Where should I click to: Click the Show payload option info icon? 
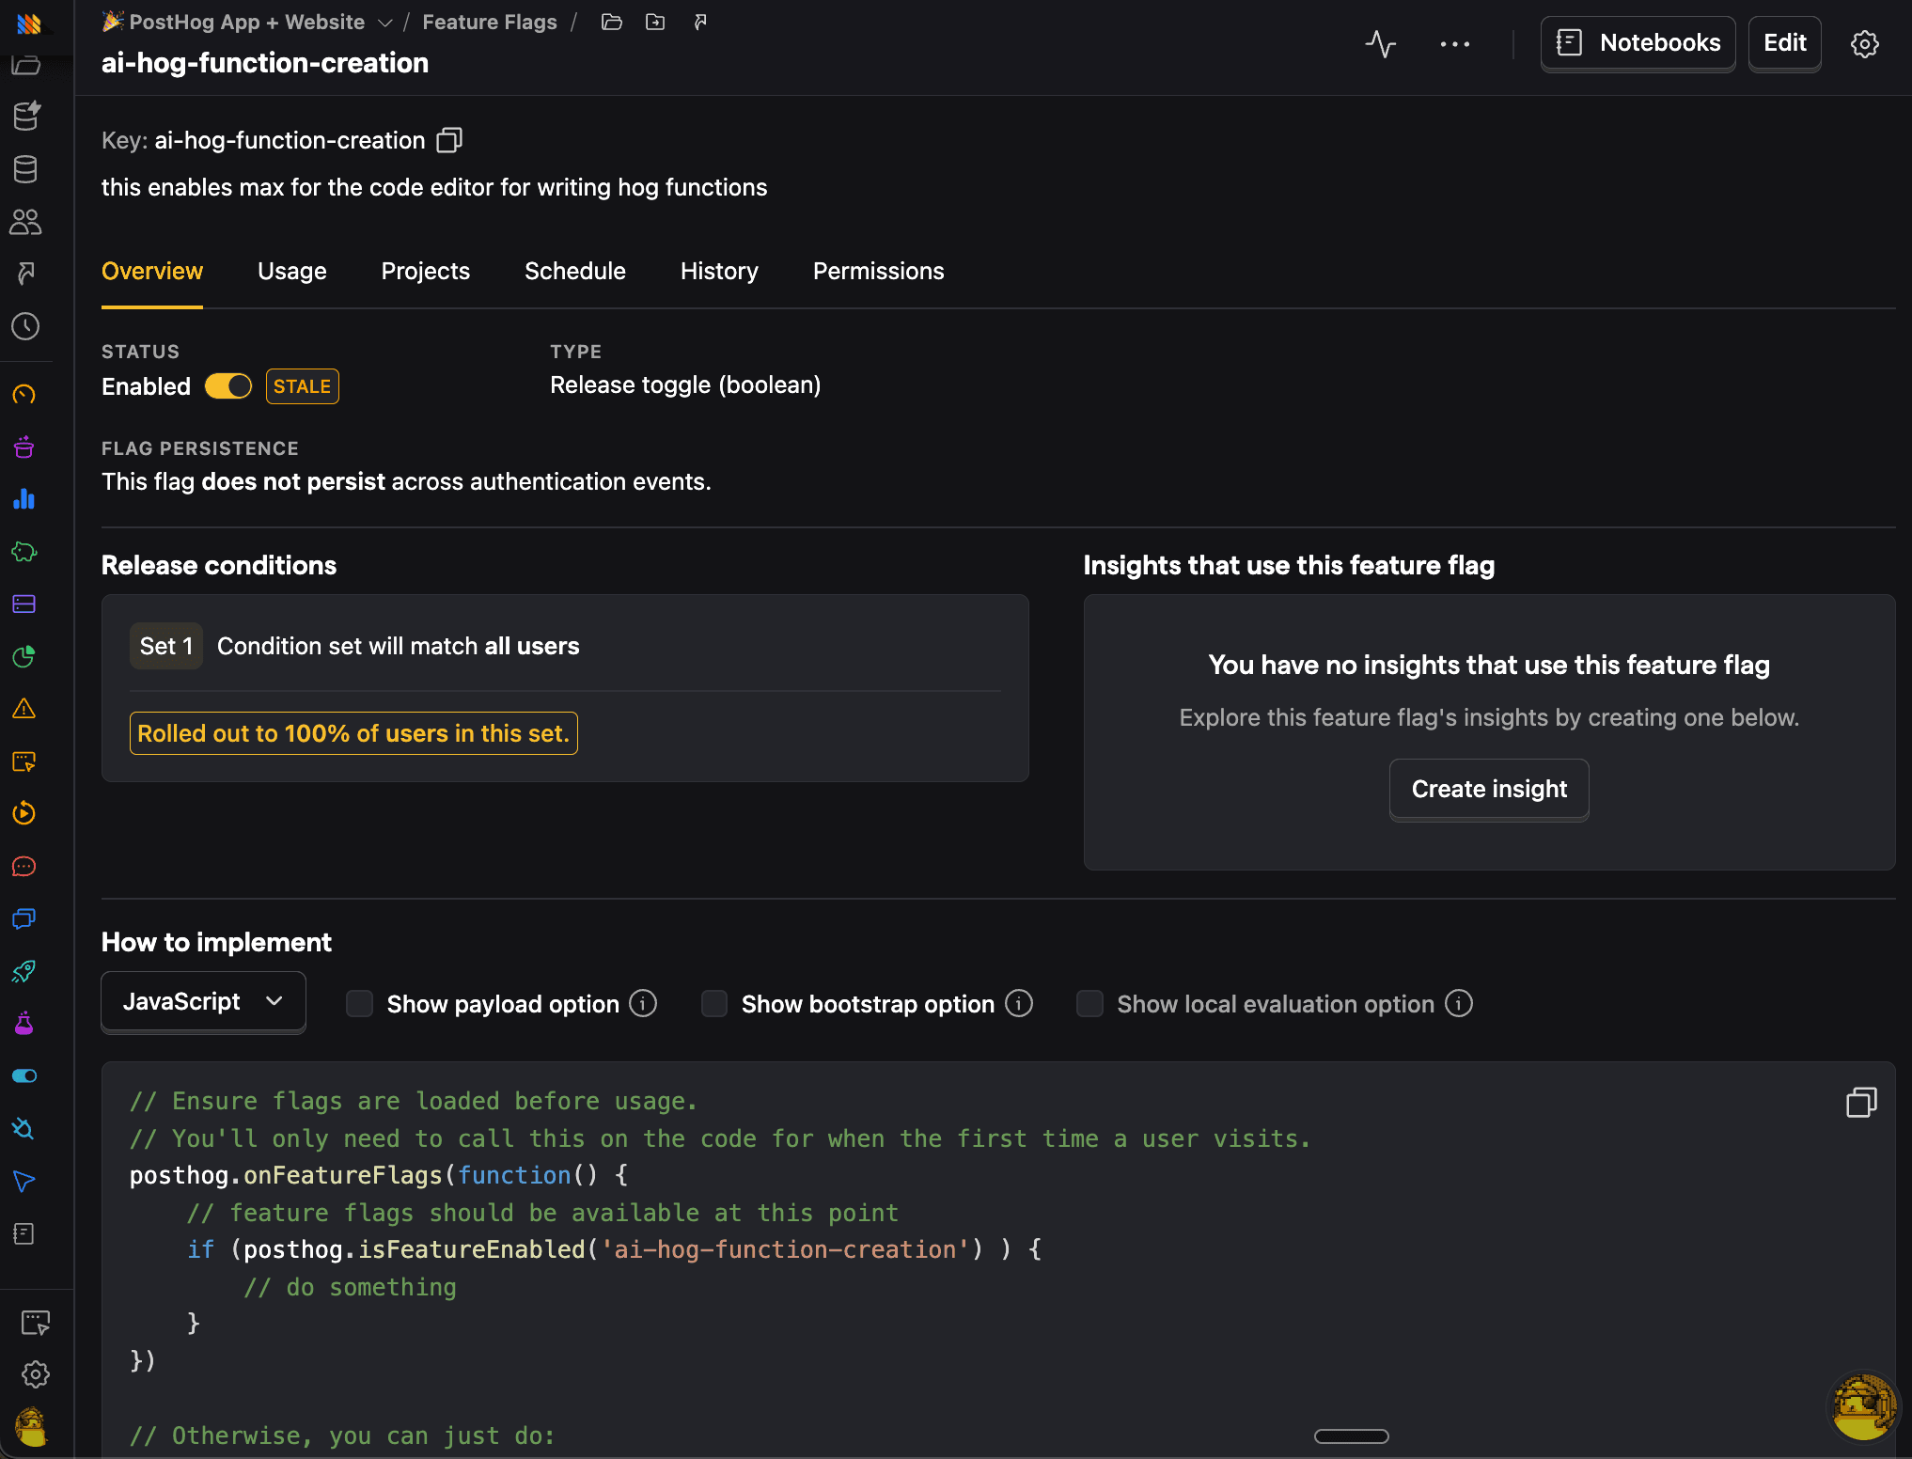643,1004
